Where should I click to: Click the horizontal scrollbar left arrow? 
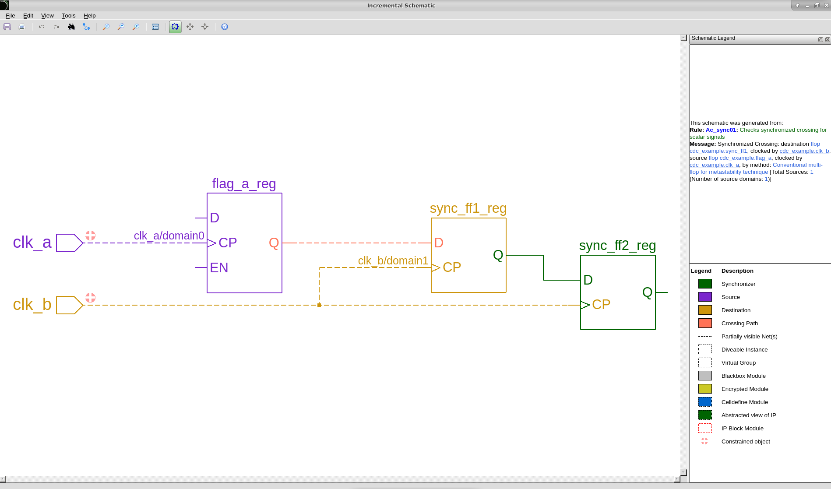[x=3, y=479]
